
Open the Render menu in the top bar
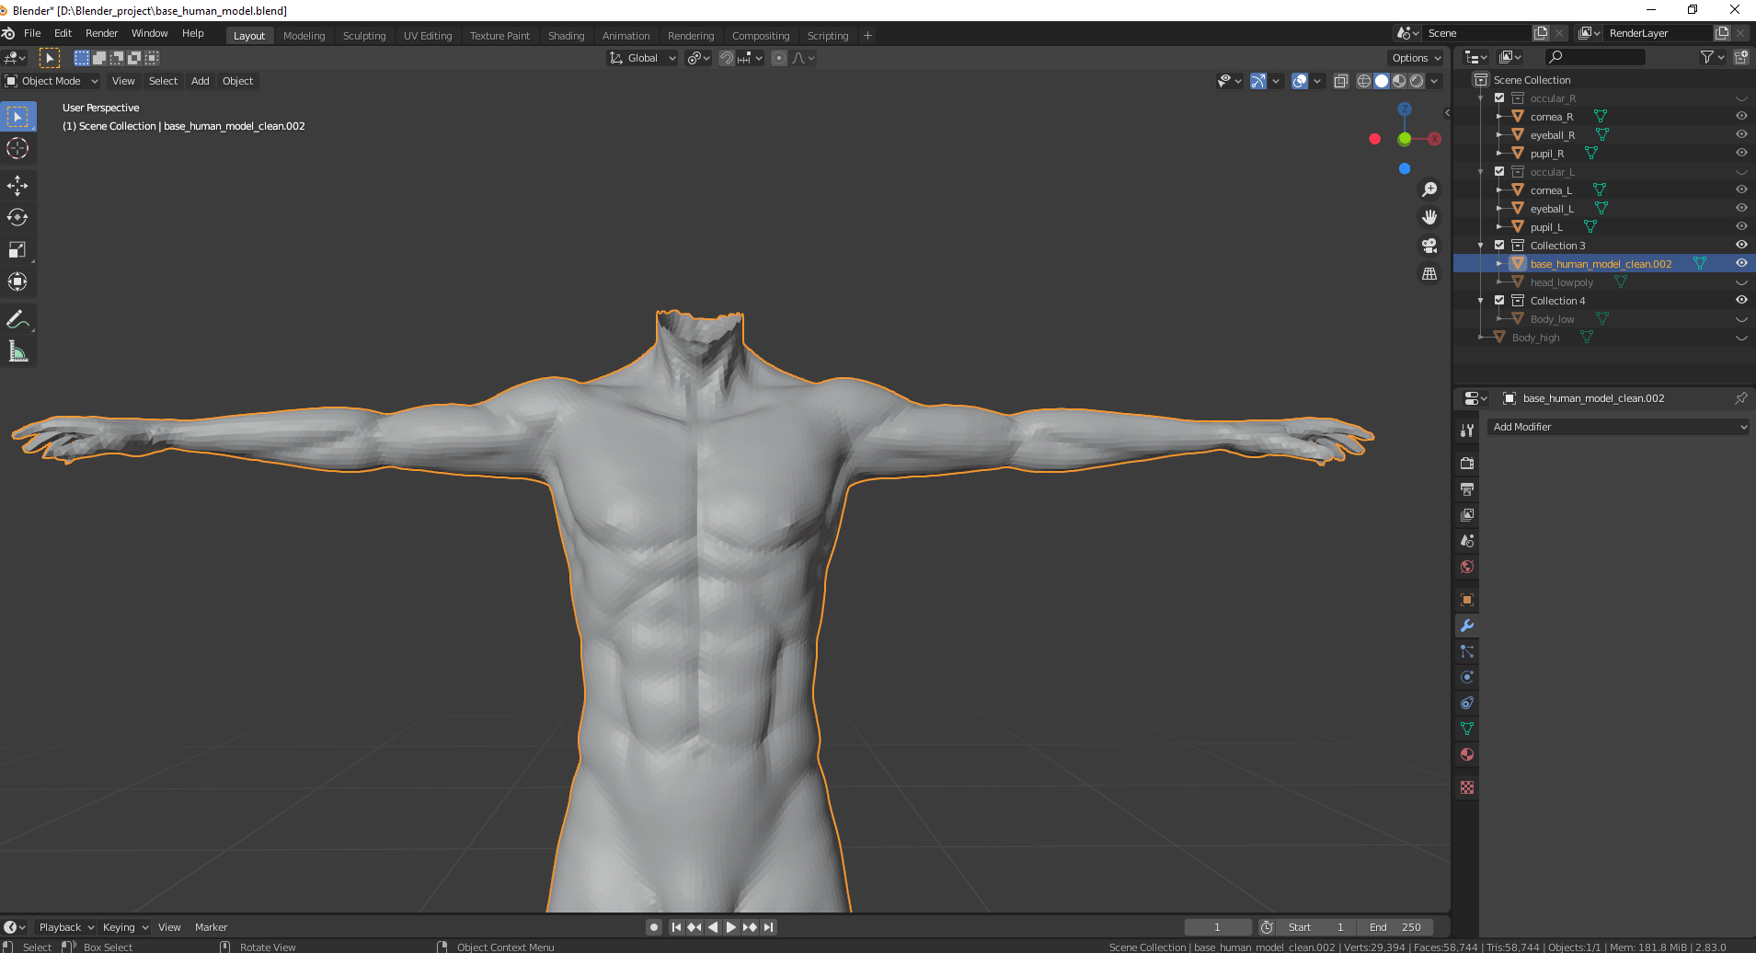point(102,32)
